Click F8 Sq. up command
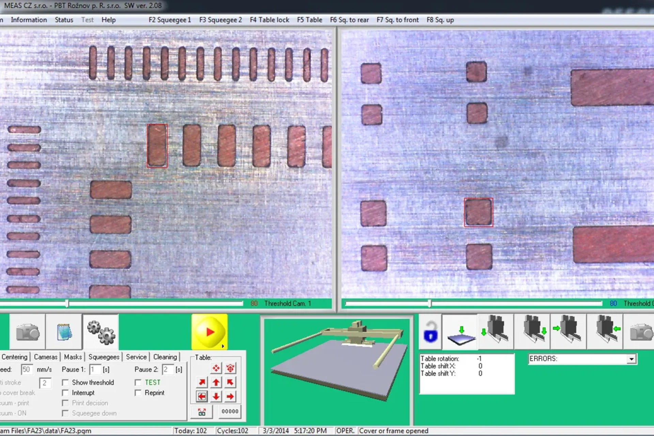Screen dimensions: 654x436 440,20
